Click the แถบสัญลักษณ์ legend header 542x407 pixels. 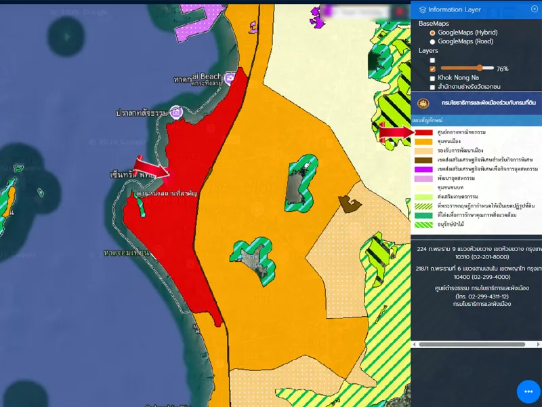(x=427, y=121)
